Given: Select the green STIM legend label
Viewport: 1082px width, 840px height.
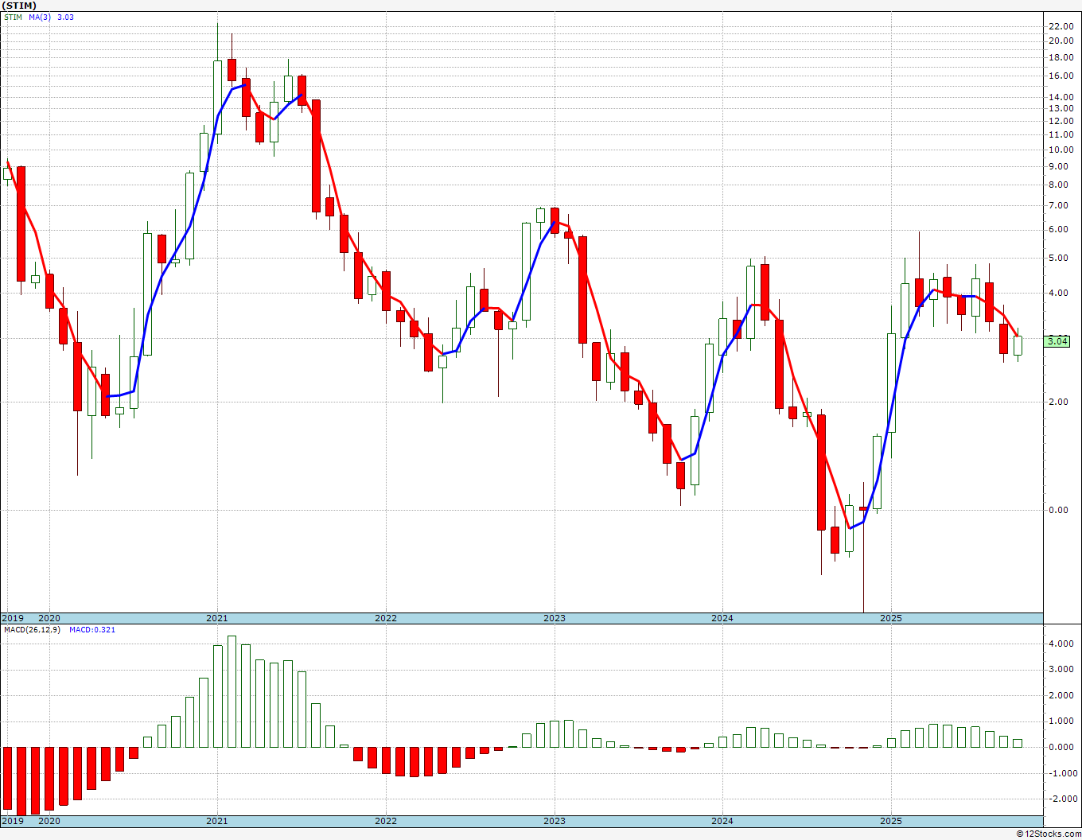Looking at the screenshot, I should (13, 17).
